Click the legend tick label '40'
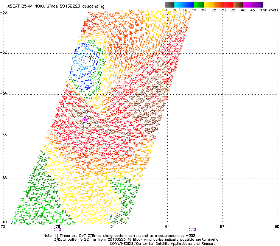 (x=243, y=10)
